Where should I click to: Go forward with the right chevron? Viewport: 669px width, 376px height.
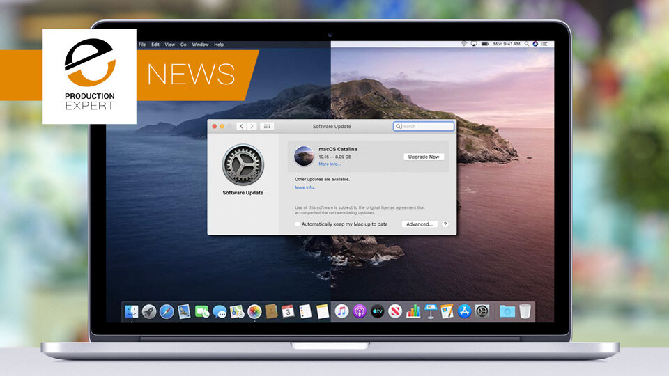[252, 126]
